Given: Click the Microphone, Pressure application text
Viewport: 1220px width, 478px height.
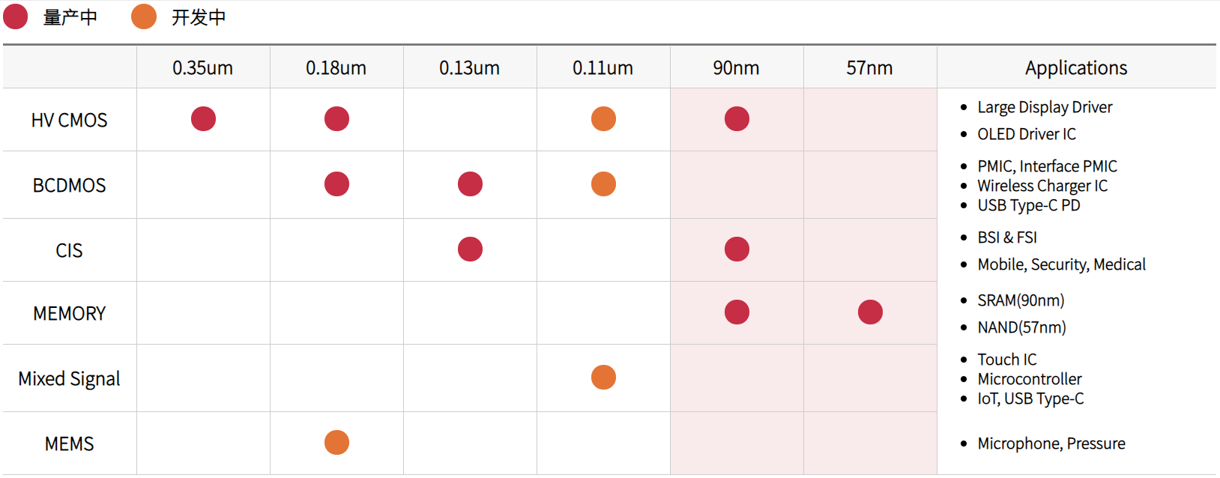Looking at the screenshot, I should [x=1051, y=444].
